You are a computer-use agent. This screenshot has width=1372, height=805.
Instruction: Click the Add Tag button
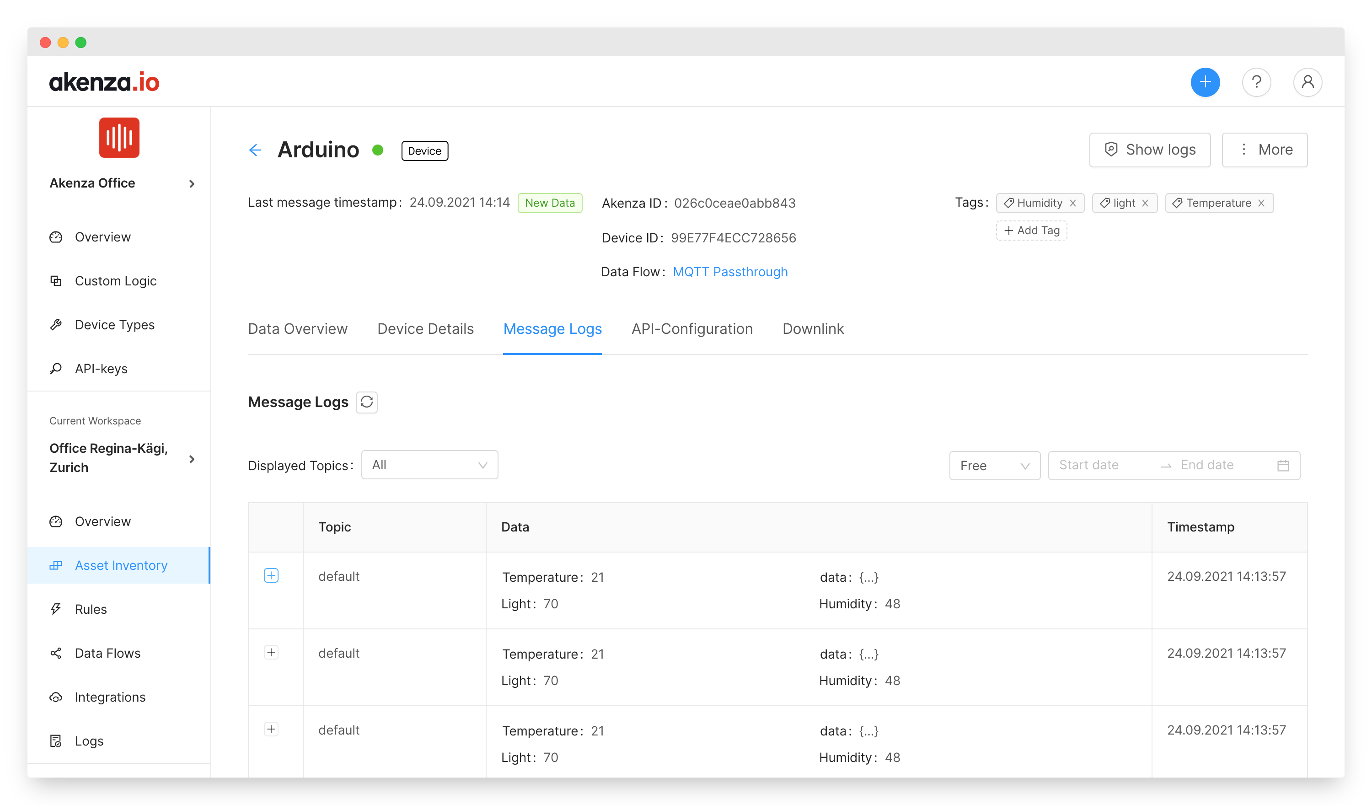tap(1032, 231)
